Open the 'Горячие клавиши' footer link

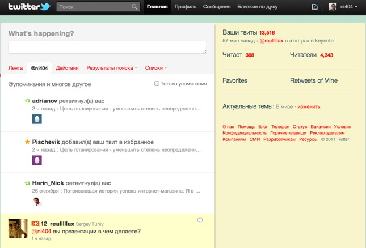coord(288,133)
